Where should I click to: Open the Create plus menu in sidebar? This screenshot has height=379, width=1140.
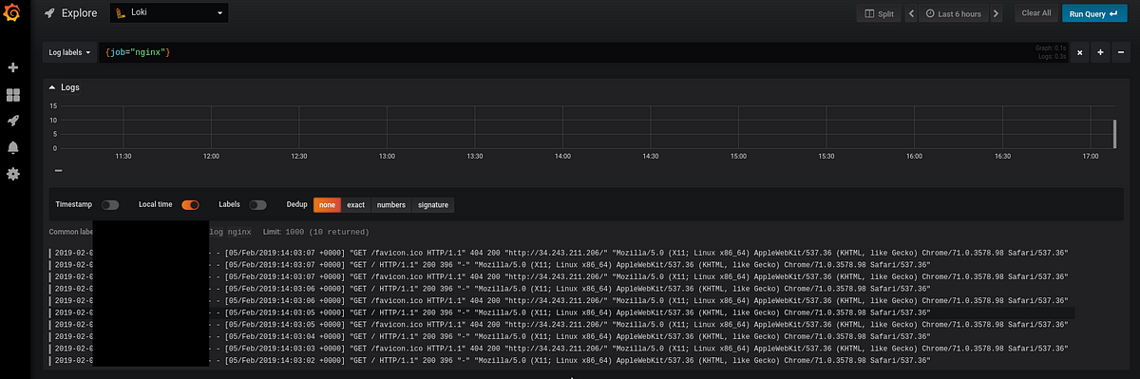tap(13, 68)
